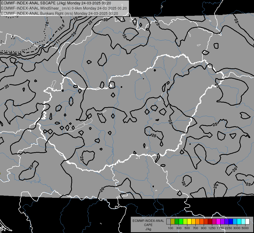Viewport: 254px width, 233px height.
Task: Click the SBCAPE (J/kg) title line
Action: 56,3
